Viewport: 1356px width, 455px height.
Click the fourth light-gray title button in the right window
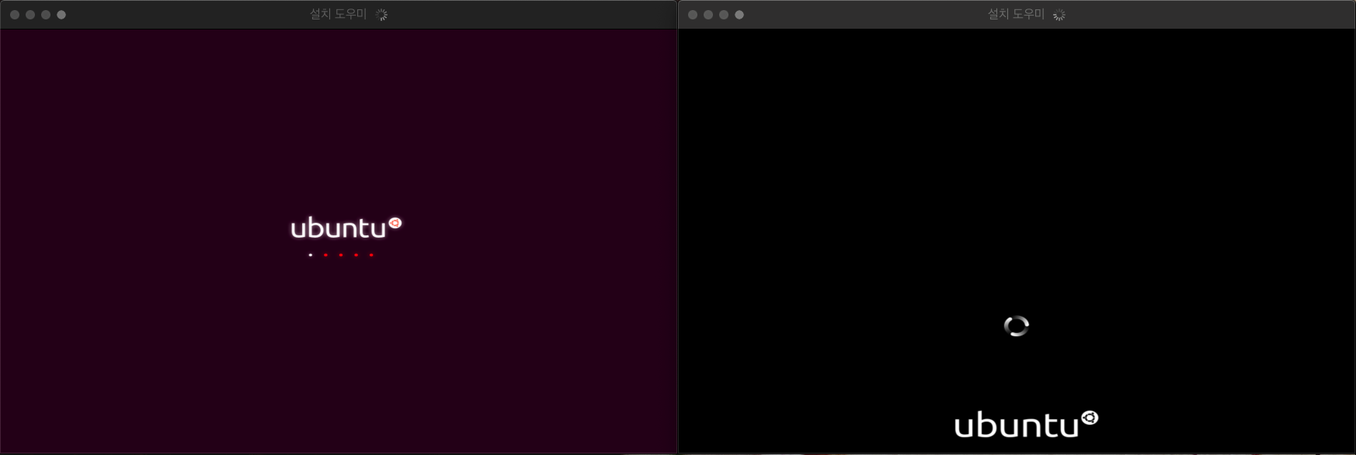pyautogui.click(x=739, y=15)
